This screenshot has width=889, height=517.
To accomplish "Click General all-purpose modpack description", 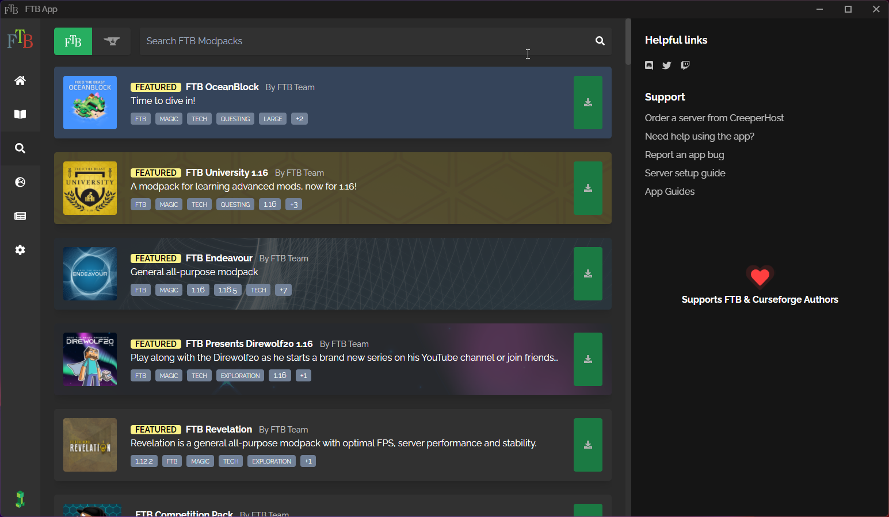I will (x=194, y=272).
